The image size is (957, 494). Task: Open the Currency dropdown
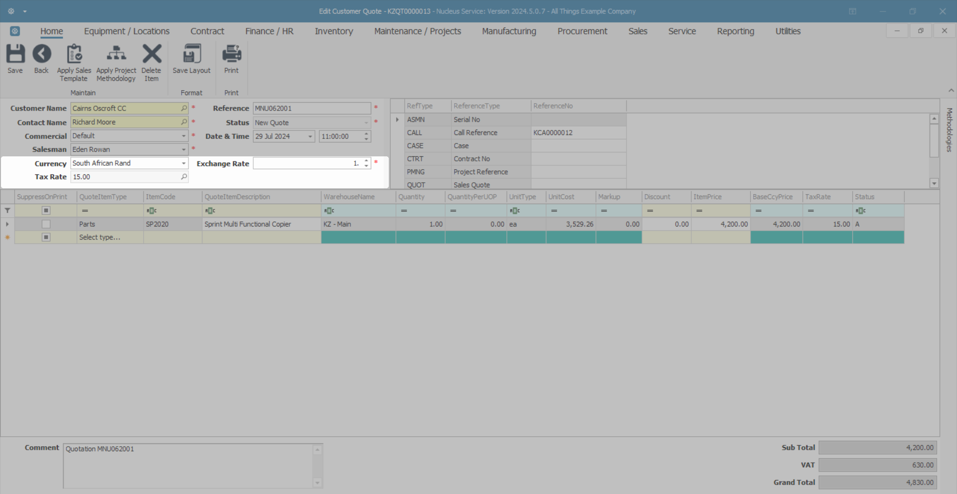[183, 163]
